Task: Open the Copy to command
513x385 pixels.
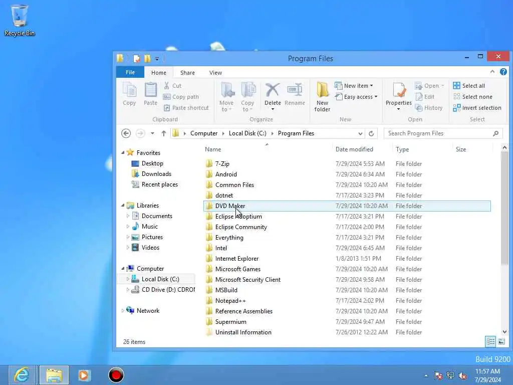Action: pos(247,97)
